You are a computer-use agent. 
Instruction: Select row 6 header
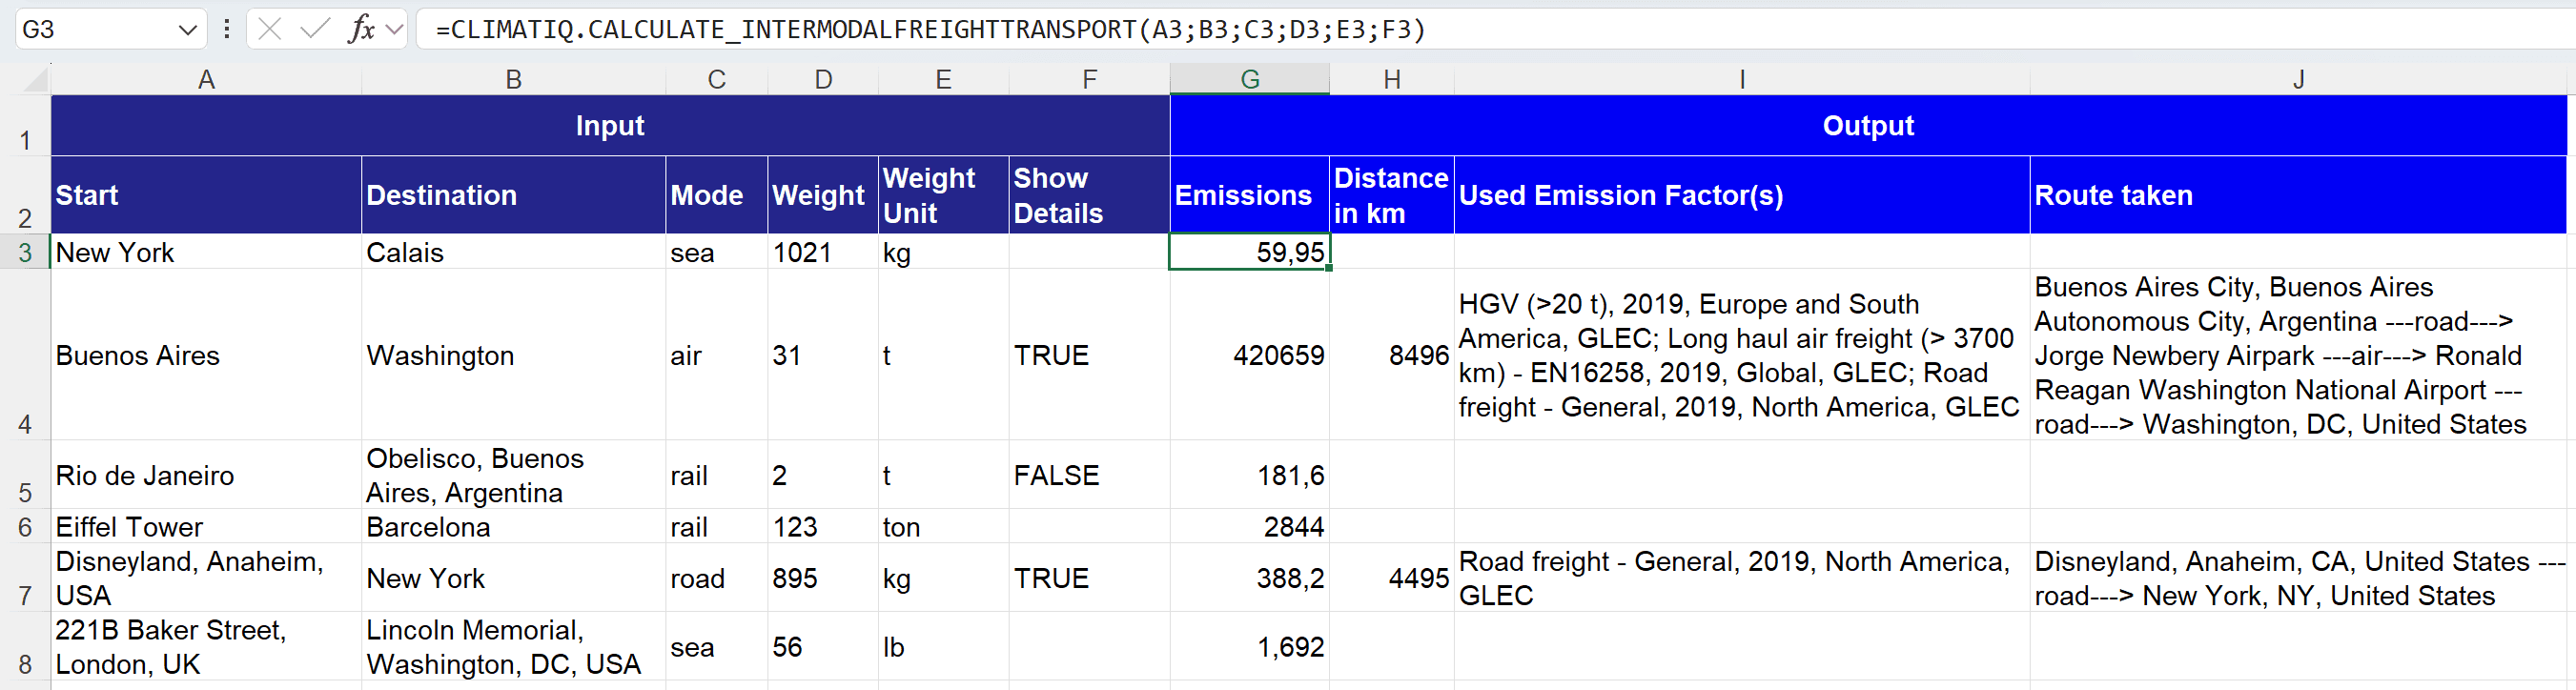(25, 526)
